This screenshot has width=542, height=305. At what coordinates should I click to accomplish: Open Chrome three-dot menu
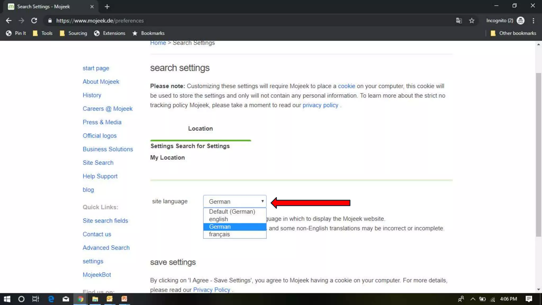(533, 21)
